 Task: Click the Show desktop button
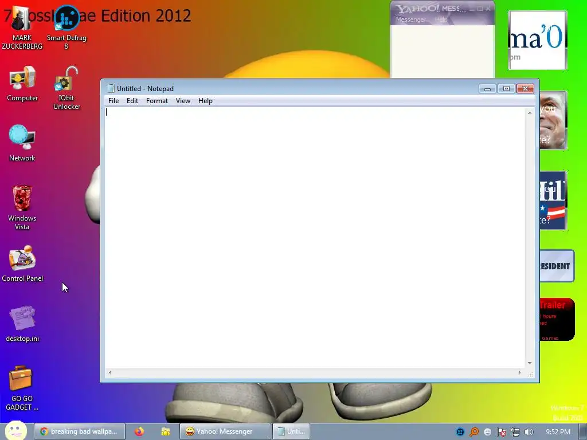point(583,432)
